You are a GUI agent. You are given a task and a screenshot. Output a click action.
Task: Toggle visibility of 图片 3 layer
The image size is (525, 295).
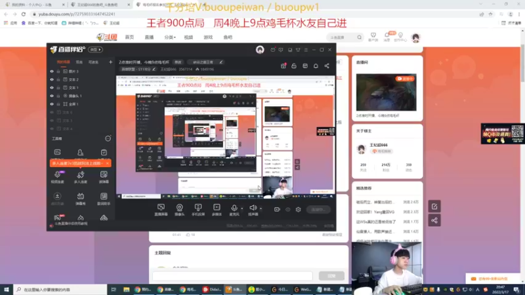coord(52,71)
